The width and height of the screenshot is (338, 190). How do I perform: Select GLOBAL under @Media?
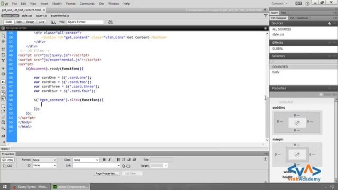click(x=278, y=49)
